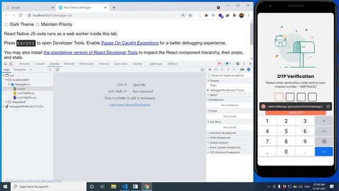Tap the backspace key on the phone keypad

(x=324, y=142)
